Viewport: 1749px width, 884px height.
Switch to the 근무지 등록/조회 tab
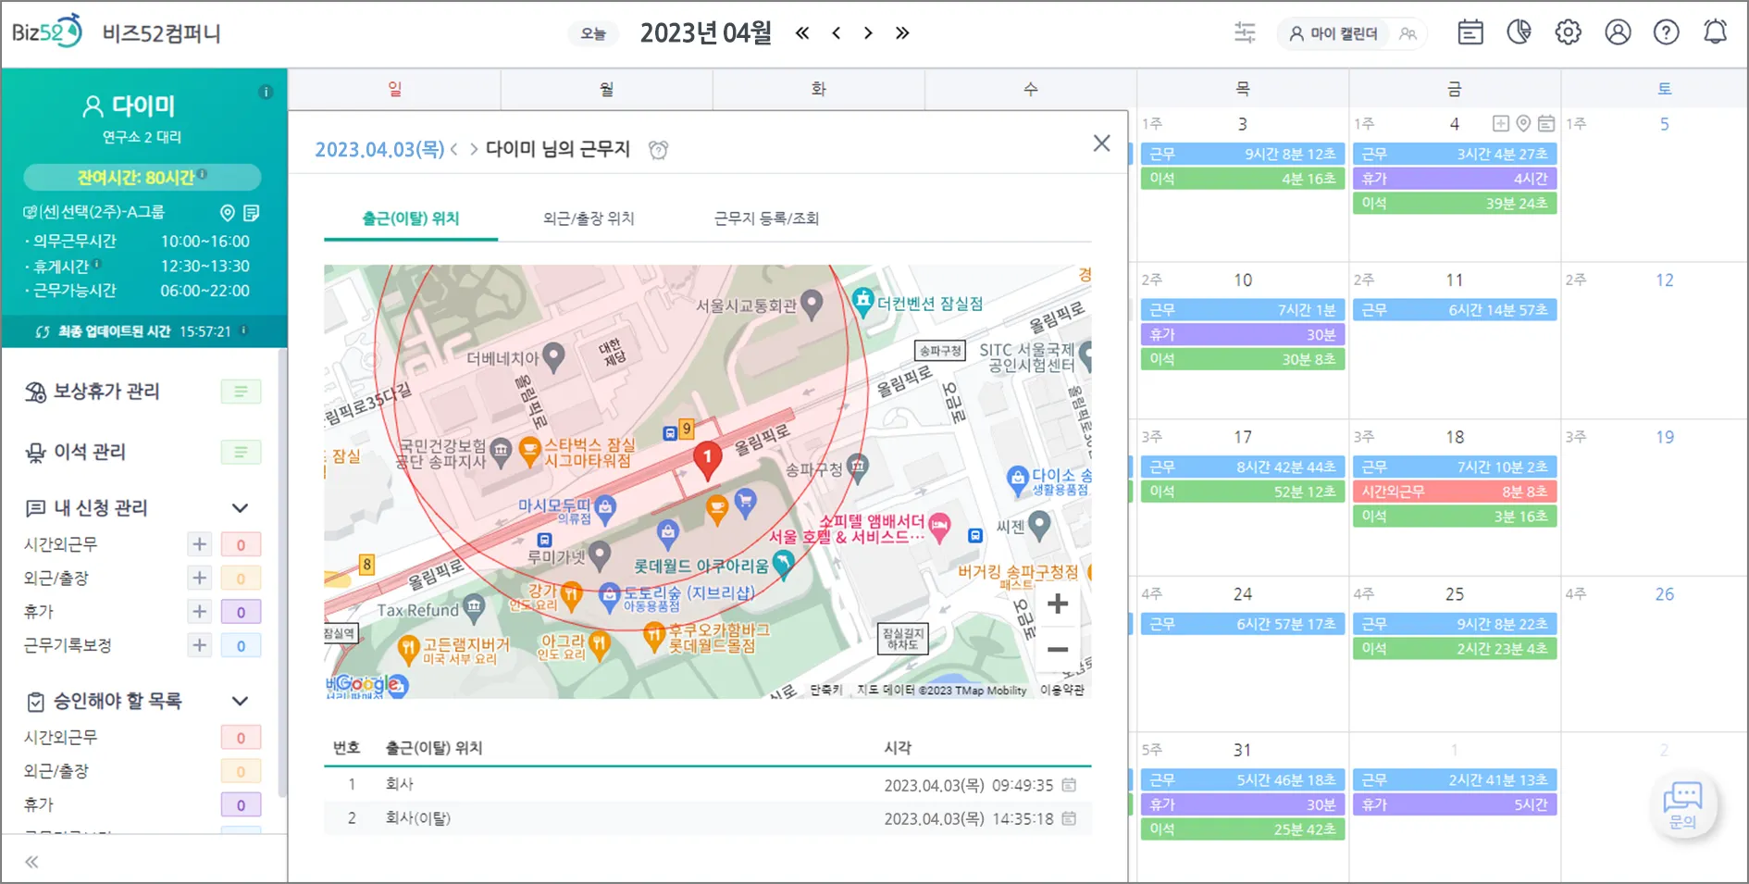(766, 218)
